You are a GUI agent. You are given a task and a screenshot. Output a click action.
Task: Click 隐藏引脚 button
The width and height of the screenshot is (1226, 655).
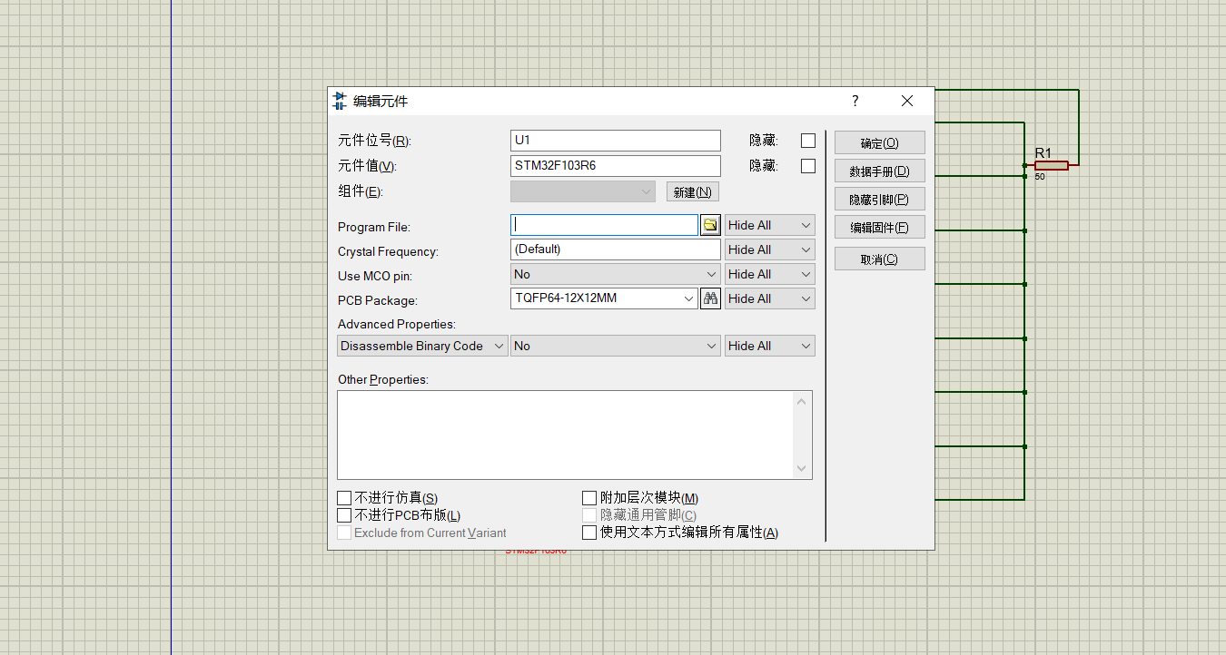point(879,199)
